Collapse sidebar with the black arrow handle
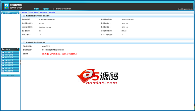Image resolution: width=195 pixels, height=111 pixels. [x=20, y=62]
